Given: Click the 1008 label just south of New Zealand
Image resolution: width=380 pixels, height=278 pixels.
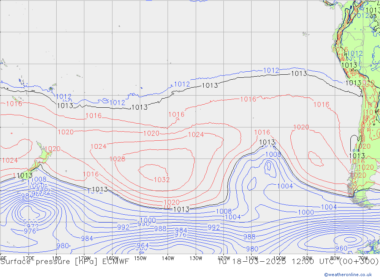Looking at the screenshot, I should [x=39, y=179].
